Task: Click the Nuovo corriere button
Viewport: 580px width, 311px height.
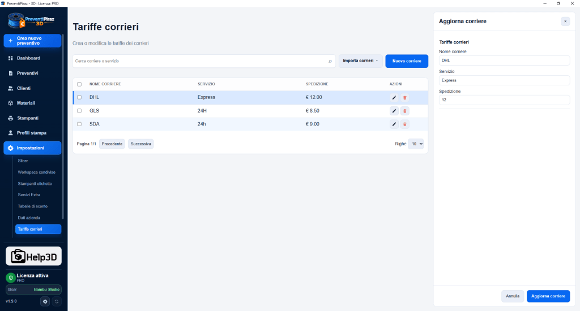Action: pyautogui.click(x=407, y=61)
